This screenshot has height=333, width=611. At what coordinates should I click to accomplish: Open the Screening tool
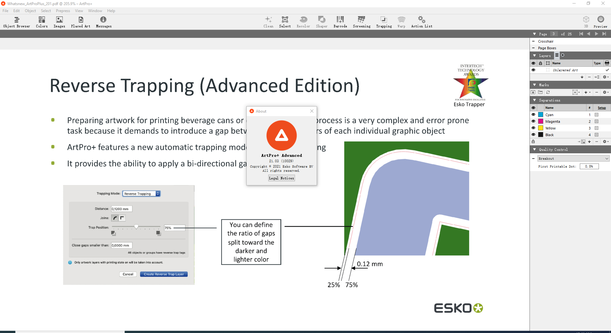click(362, 22)
